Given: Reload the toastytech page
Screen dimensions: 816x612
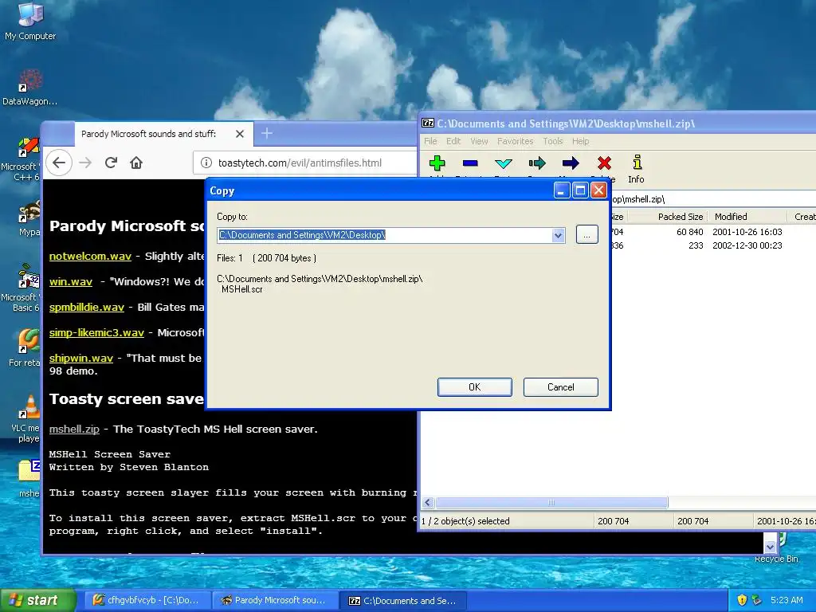Looking at the screenshot, I should (x=111, y=163).
